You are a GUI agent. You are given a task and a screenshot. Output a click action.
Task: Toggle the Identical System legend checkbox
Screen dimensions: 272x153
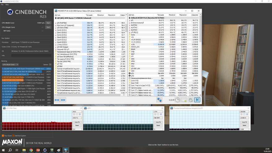point(14,136)
